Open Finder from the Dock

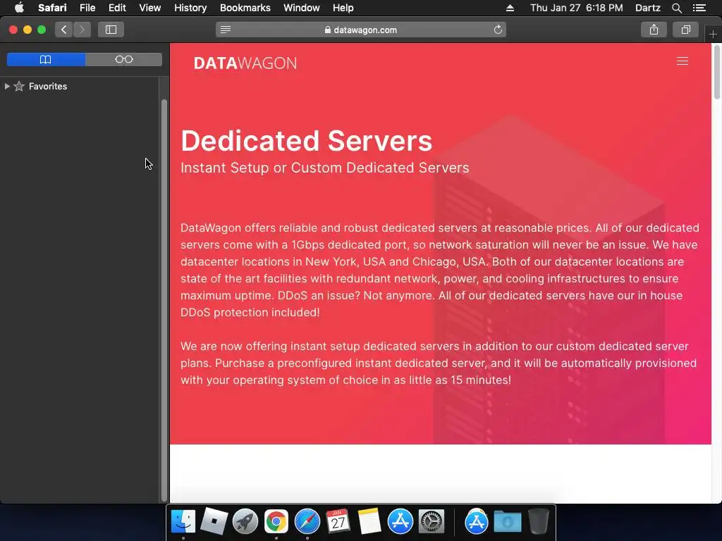(x=183, y=521)
